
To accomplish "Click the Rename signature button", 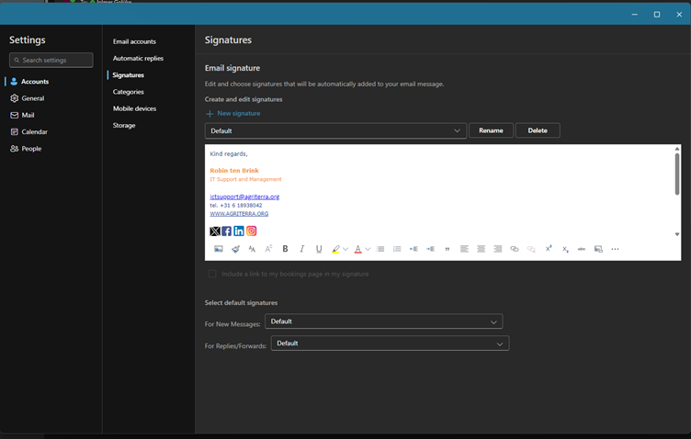I will 491,130.
